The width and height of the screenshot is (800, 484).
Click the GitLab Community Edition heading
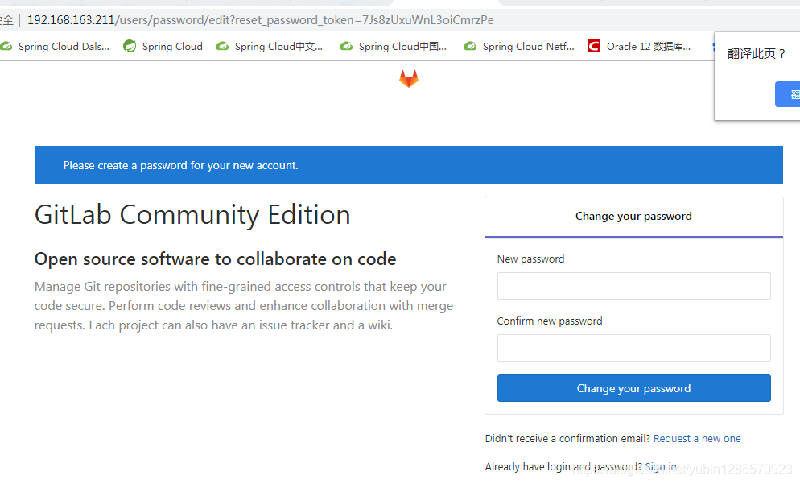[x=192, y=215]
